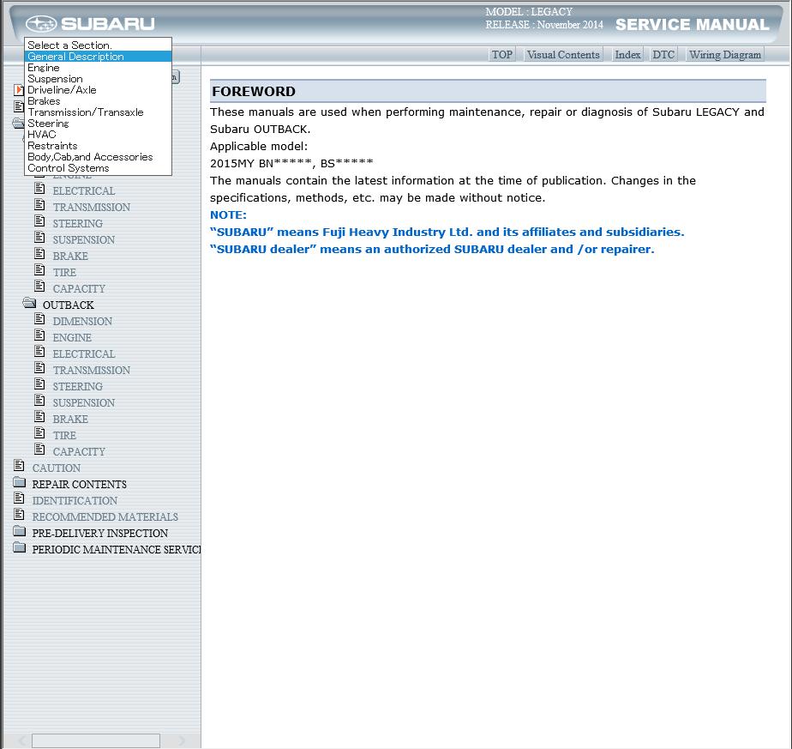Click the document icon beside ELECTRICAL under OUTBACK

point(39,352)
